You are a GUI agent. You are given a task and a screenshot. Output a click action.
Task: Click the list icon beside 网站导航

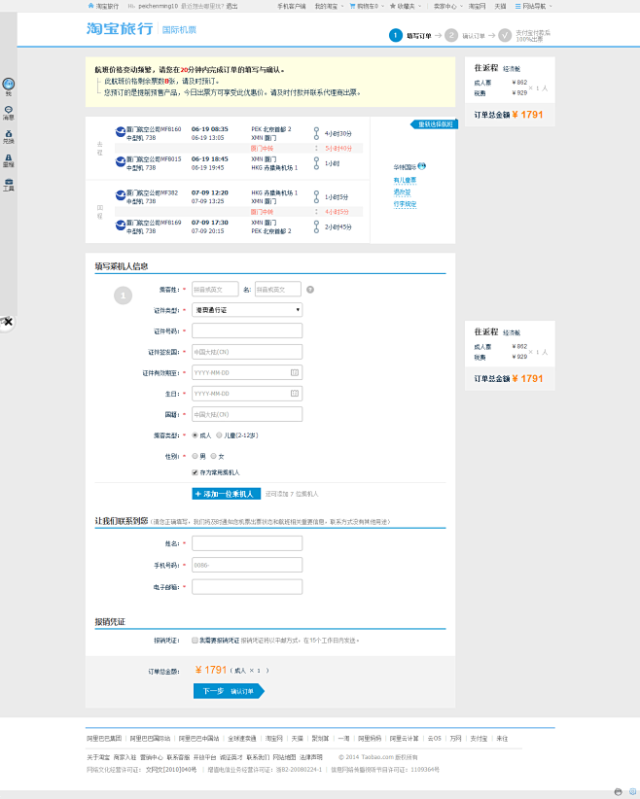[517, 6]
